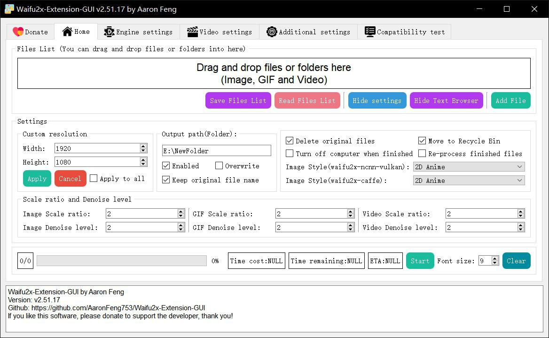Image resolution: width=549 pixels, height=338 pixels.
Task: Click the Version: v2.51.17 text line
Action: 34,300
